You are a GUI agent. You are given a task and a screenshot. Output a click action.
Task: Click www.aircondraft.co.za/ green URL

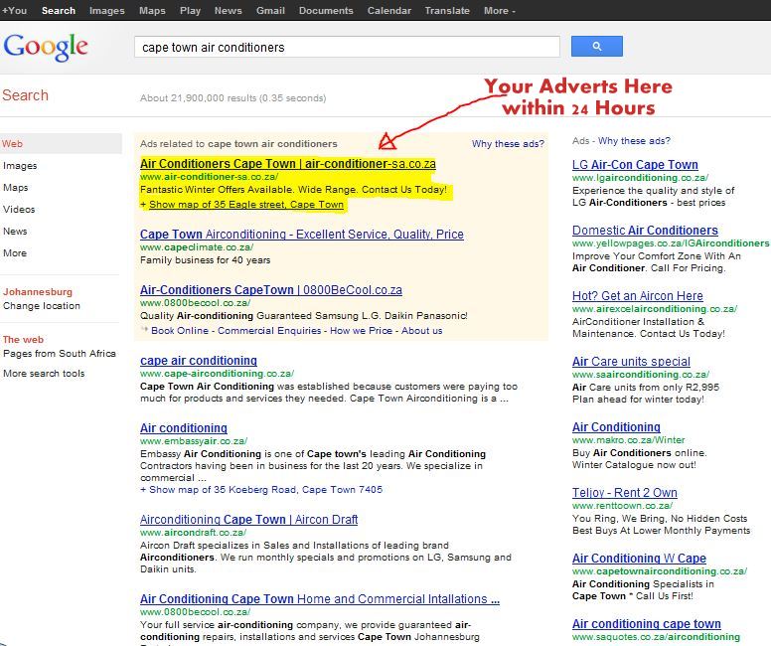[193, 533]
